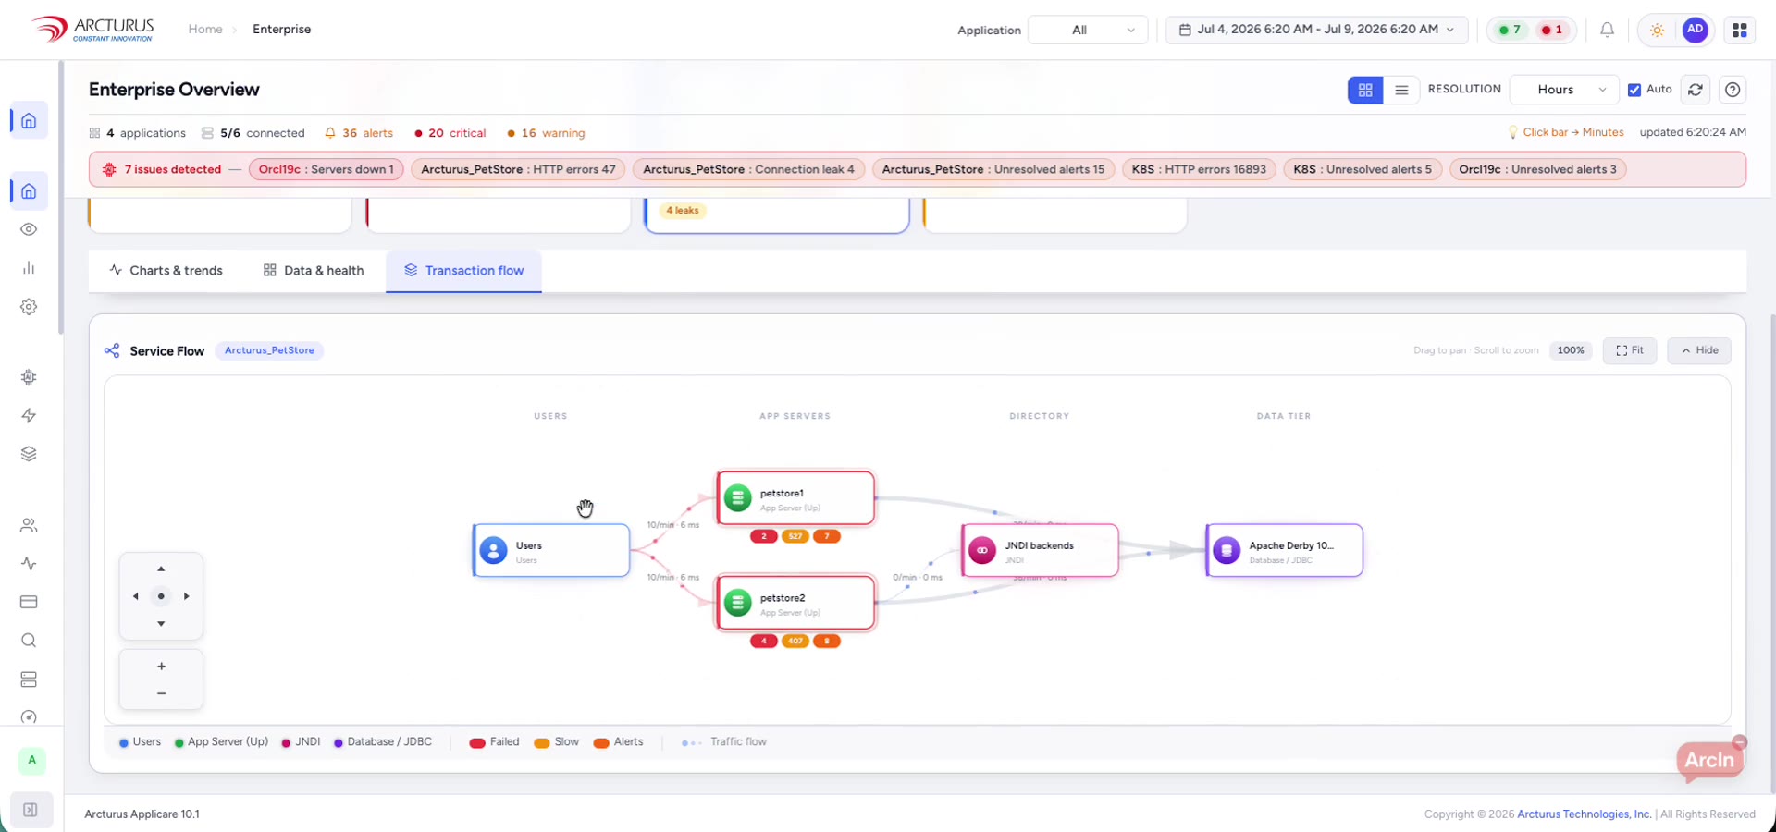Pan the flow diagram down arrow
1776x832 pixels.
(x=161, y=624)
